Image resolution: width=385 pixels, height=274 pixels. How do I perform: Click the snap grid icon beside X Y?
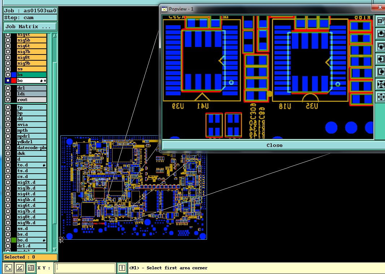pos(31,268)
